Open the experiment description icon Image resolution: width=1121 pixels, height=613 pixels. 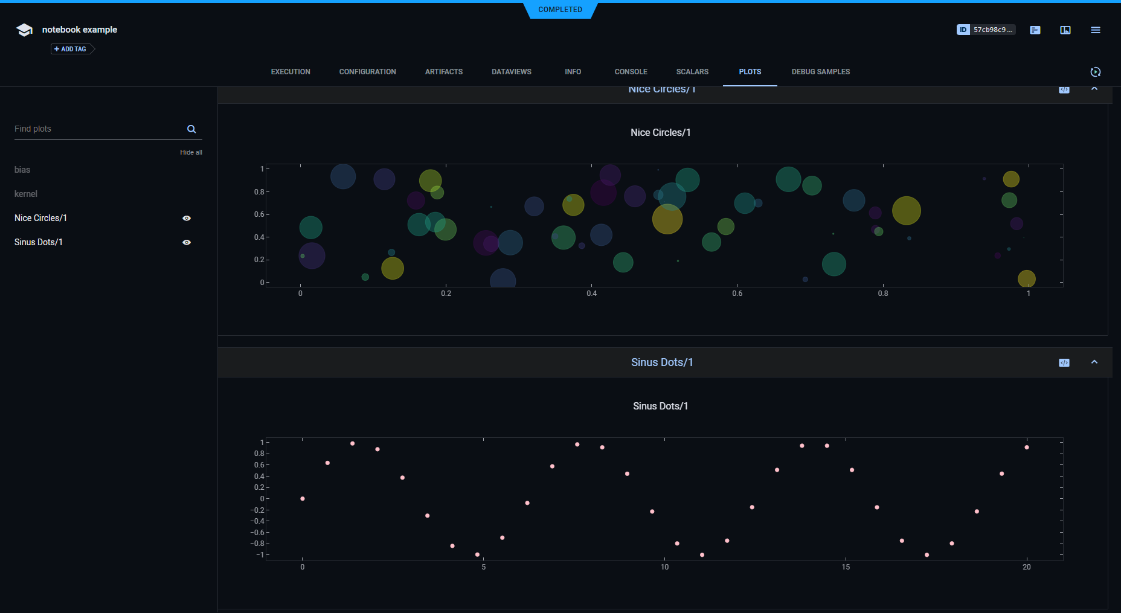pyautogui.click(x=1035, y=30)
